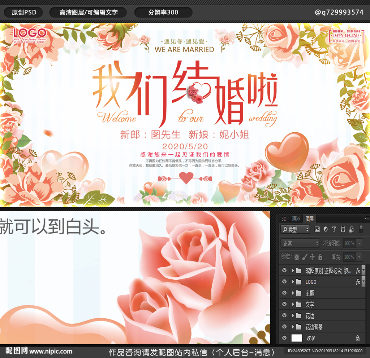Image resolution: width=370 pixels, height=358 pixels.
Task: Filter layers by pixel image type
Action: [317, 229]
